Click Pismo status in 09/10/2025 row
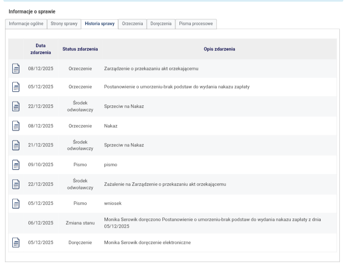This screenshot has height=267, width=353. [80, 165]
